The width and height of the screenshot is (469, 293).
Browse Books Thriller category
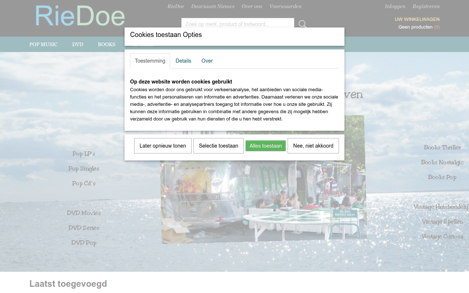[x=442, y=147]
